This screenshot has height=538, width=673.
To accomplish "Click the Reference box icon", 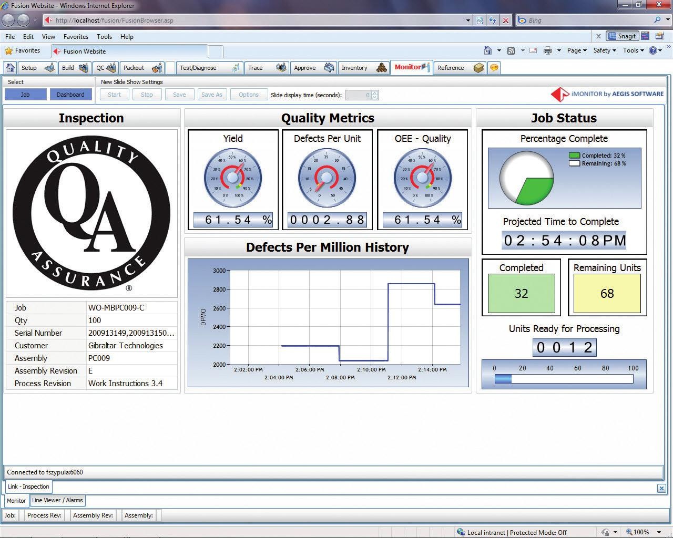I will pyautogui.click(x=478, y=68).
